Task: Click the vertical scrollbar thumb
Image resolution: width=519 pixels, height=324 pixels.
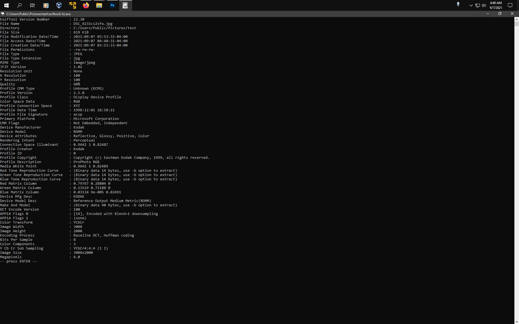Action: 517,24
